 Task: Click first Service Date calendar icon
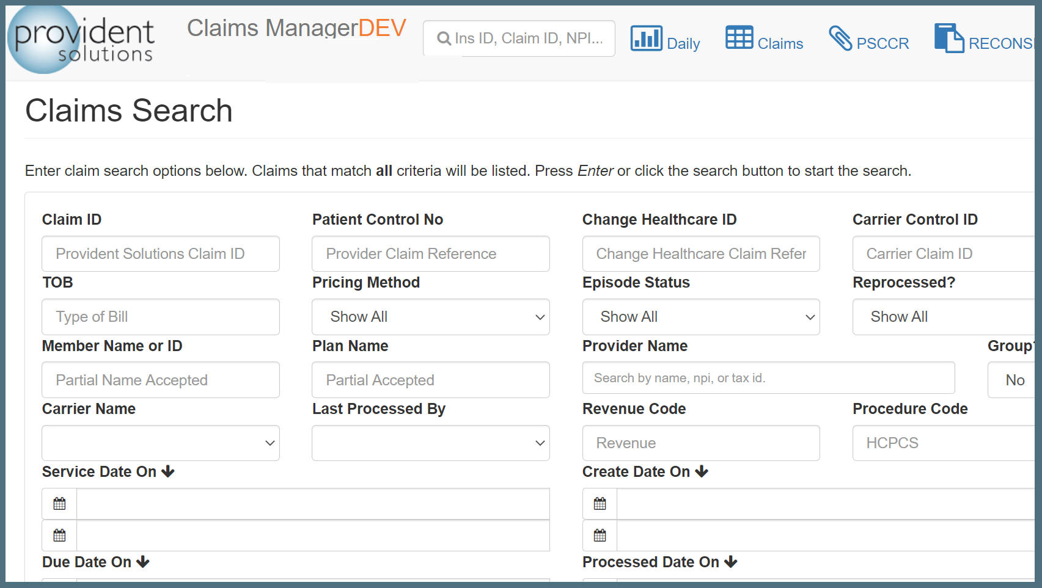coord(59,504)
